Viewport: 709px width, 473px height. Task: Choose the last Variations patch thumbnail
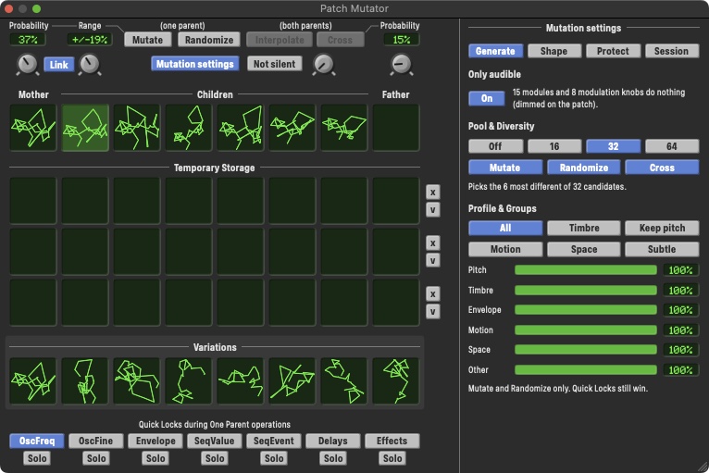click(x=396, y=380)
